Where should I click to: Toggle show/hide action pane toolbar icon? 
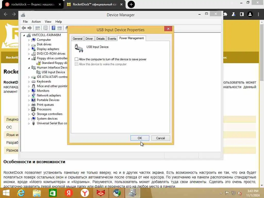click(x=60, y=28)
